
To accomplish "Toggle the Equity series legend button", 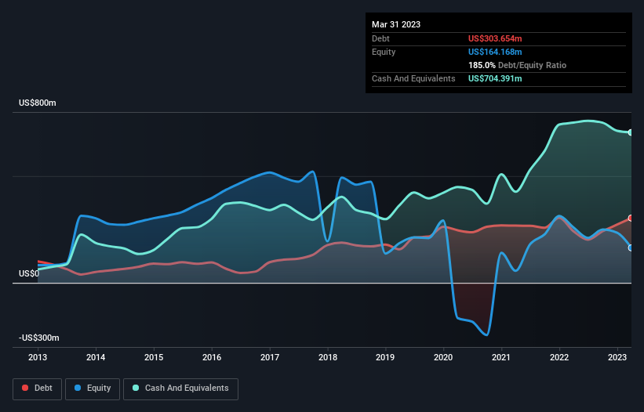I will point(93,389).
